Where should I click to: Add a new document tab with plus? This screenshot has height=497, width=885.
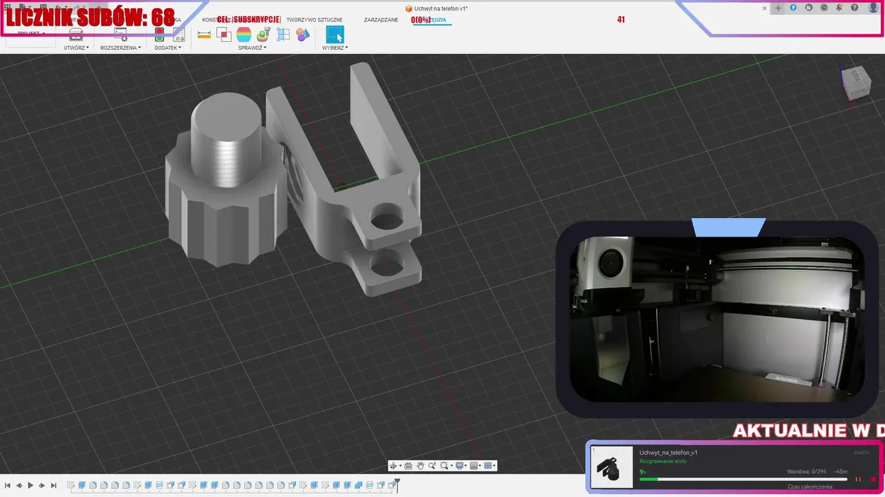click(x=779, y=8)
